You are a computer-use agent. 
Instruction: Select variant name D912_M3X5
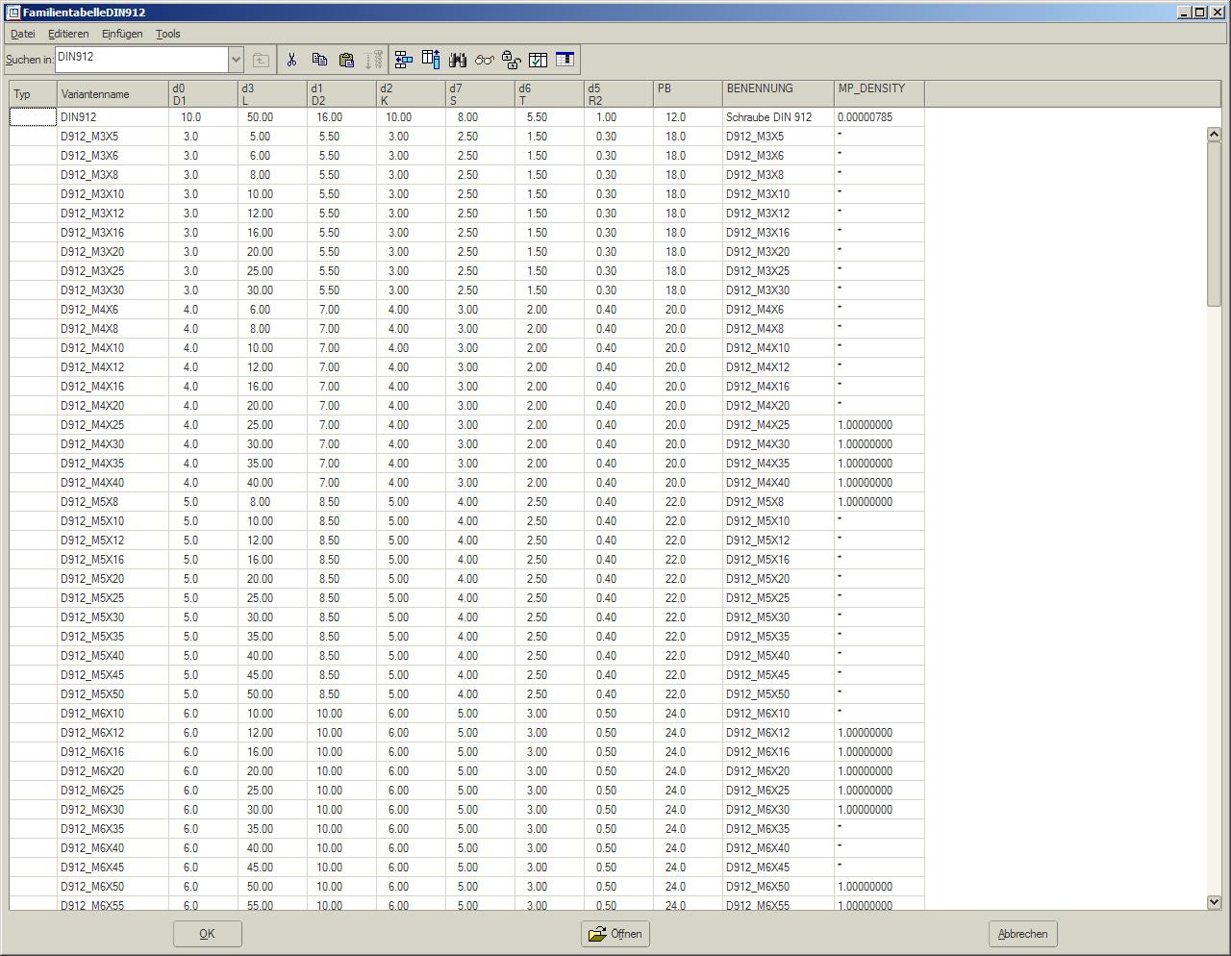tap(113, 137)
